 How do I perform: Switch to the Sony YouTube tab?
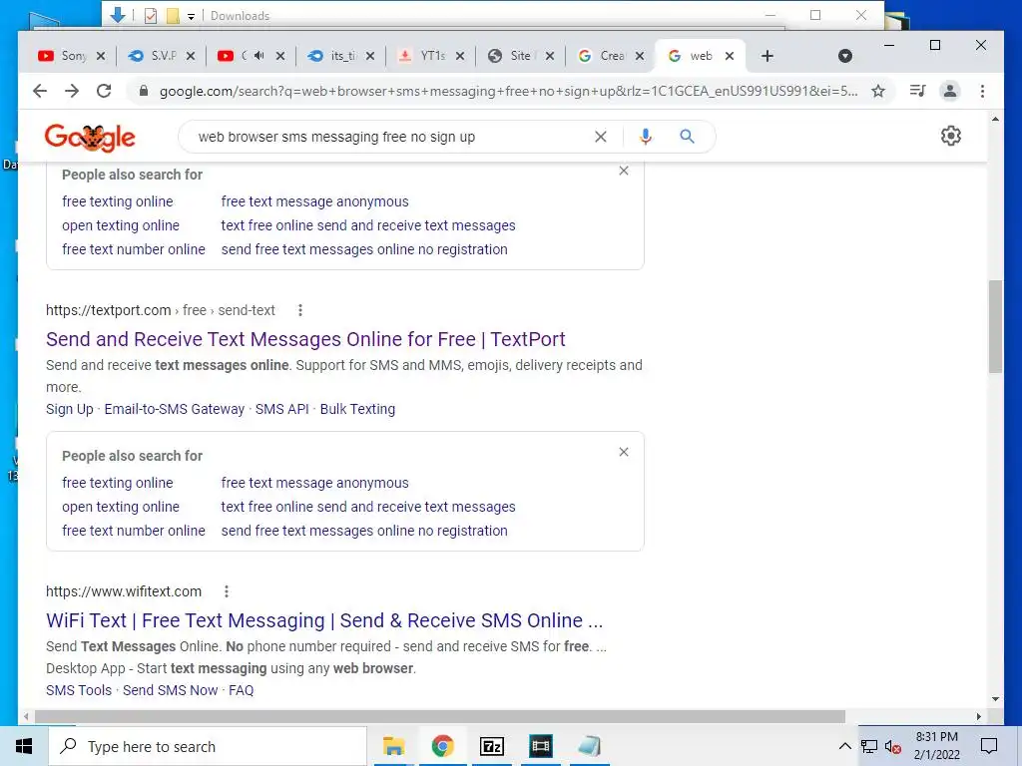tap(64, 56)
